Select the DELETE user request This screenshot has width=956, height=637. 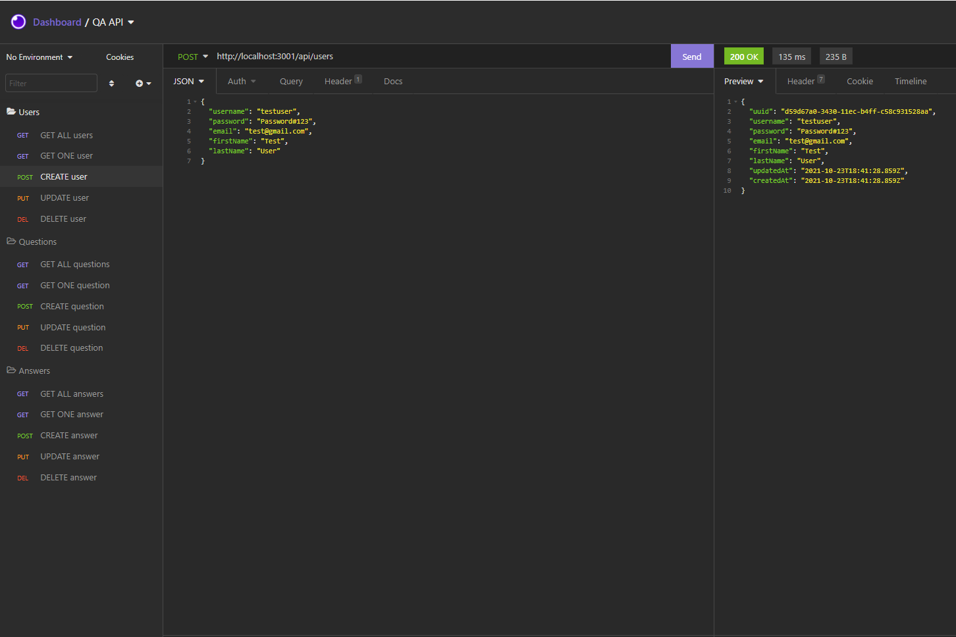coord(63,219)
